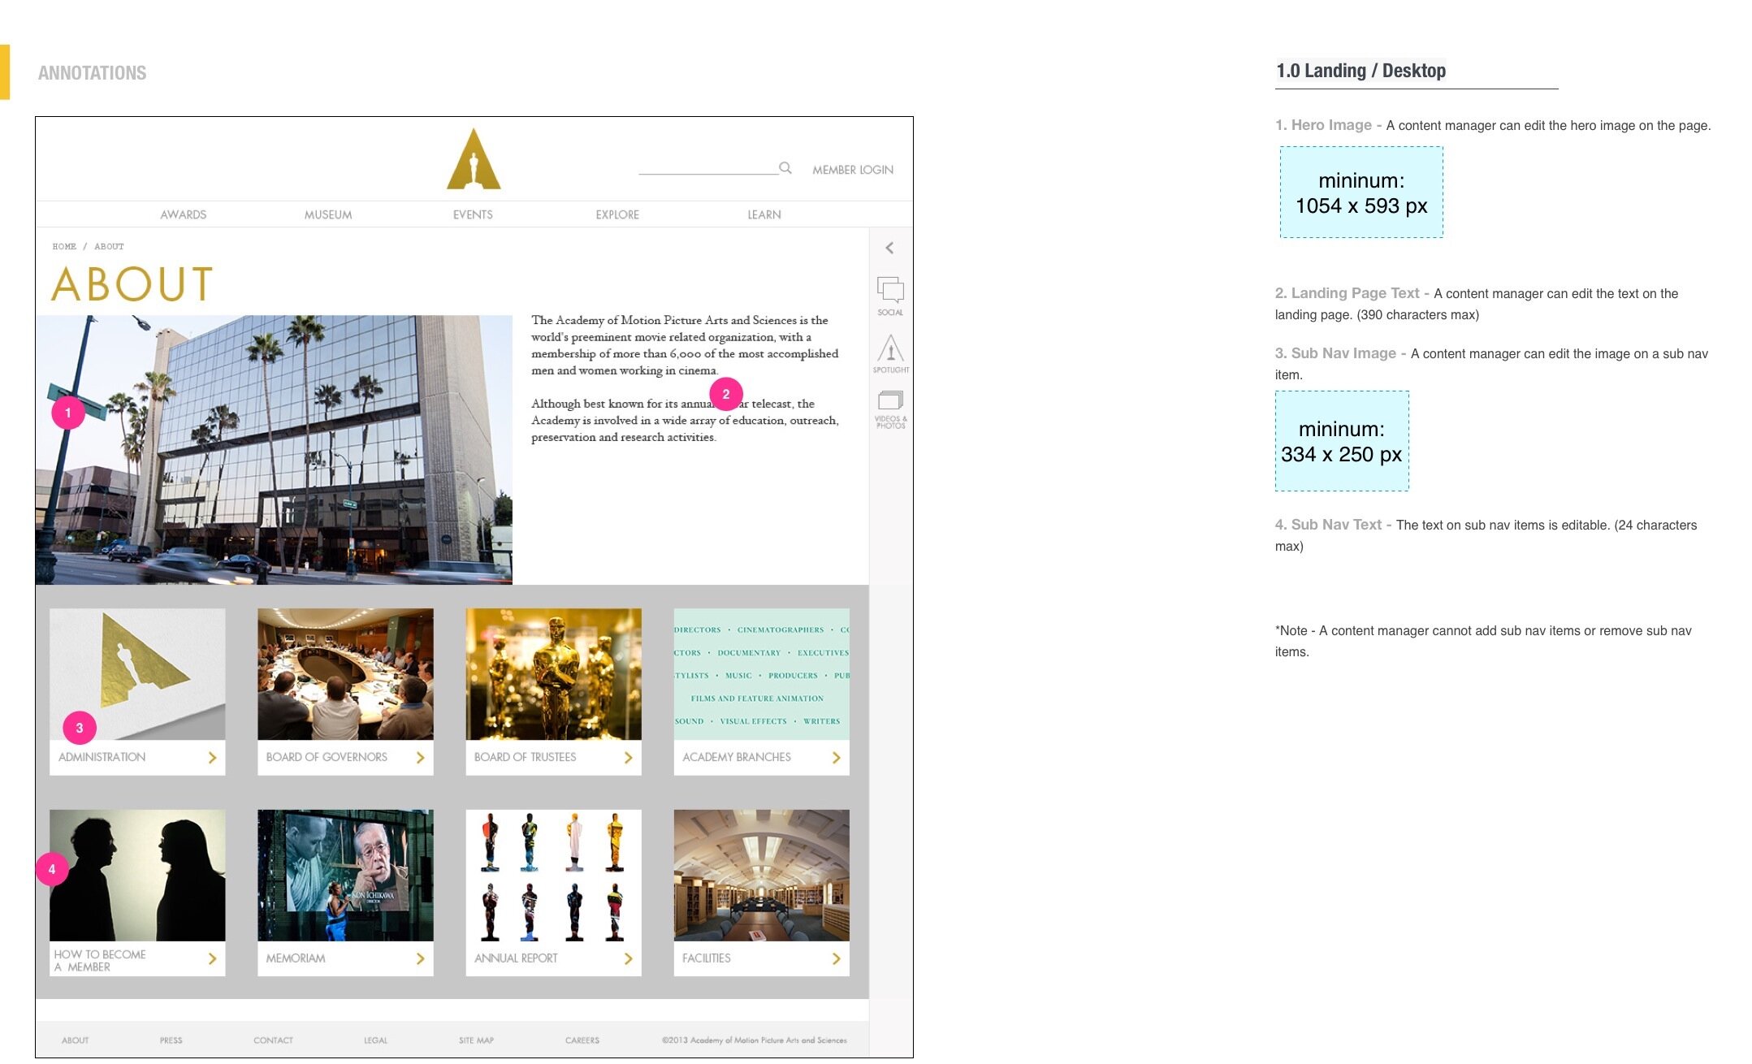Click the Academy building hero image

(x=274, y=450)
